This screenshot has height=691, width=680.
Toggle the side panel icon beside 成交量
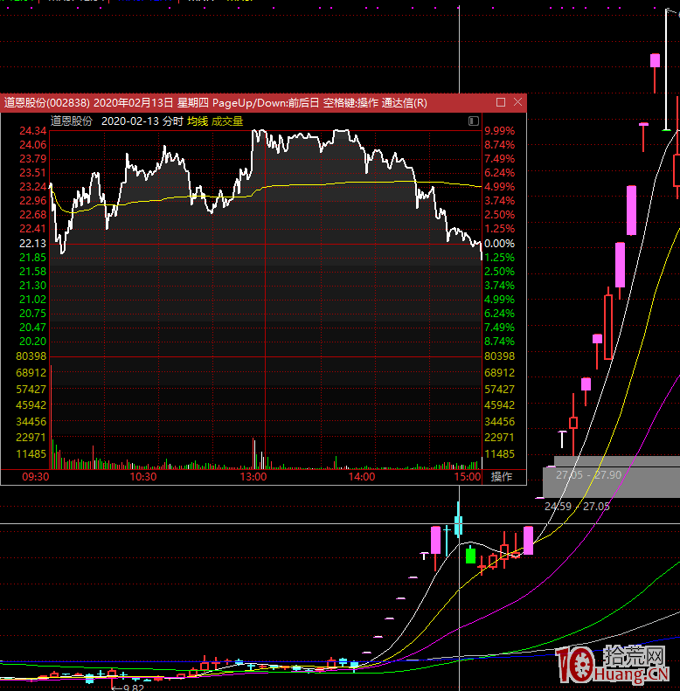pos(473,121)
